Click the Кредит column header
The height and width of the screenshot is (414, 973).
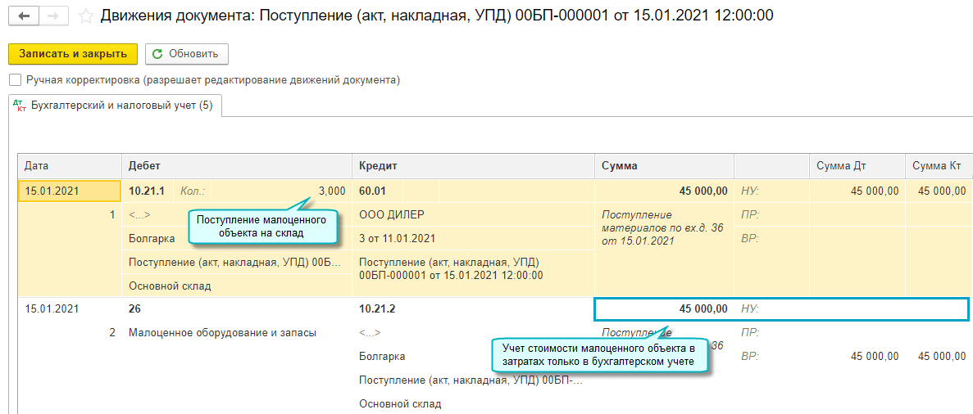pyautogui.click(x=472, y=165)
